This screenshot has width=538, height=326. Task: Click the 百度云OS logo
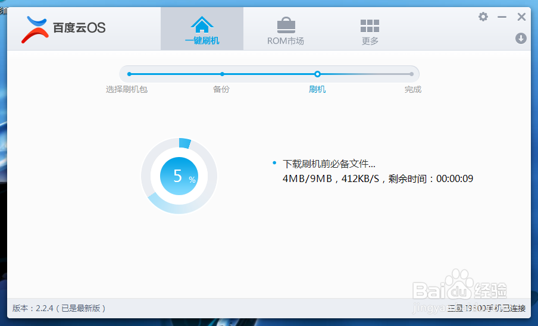(63, 30)
